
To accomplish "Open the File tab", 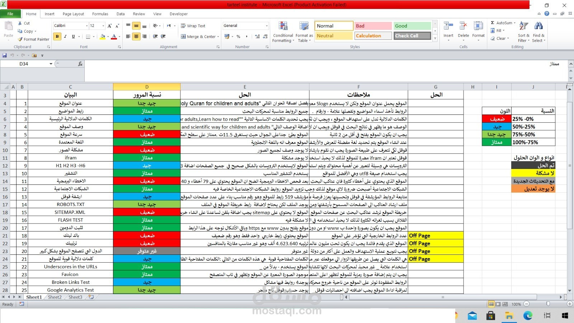I will 10,14.
